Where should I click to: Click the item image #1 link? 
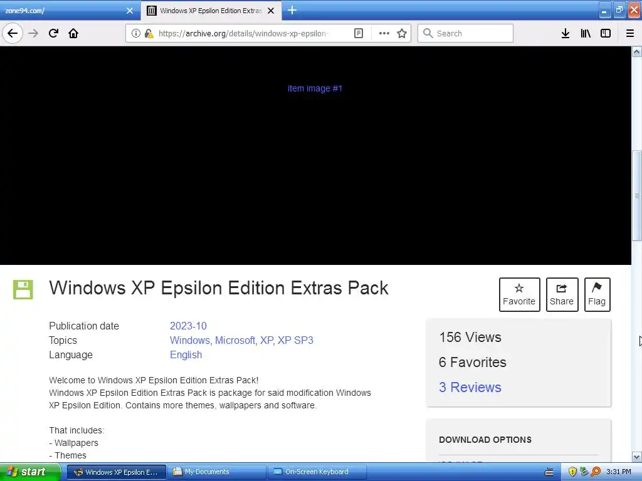315,88
